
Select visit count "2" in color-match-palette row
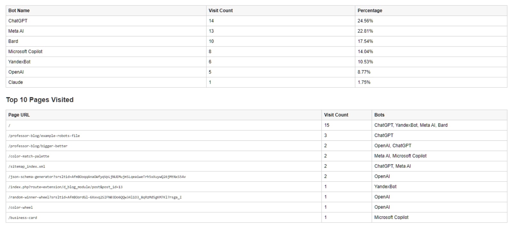pyautogui.click(x=325, y=156)
